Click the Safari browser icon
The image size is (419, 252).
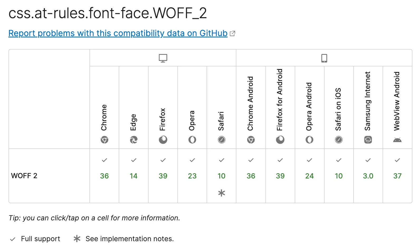point(221,140)
